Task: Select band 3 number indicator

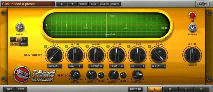Action: click(x=87, y=46)
